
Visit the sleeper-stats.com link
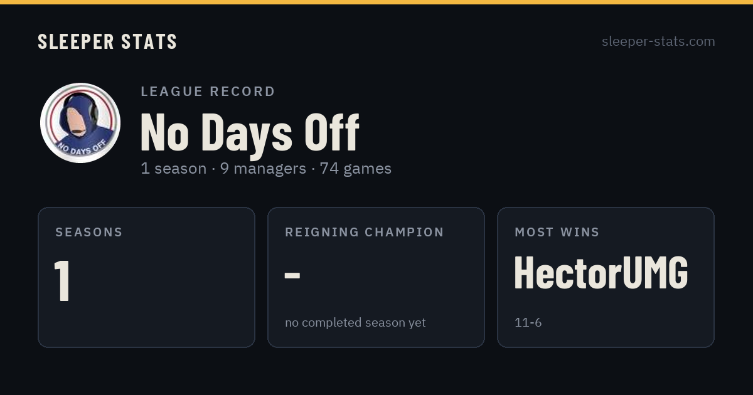click(x=658, y=41)
